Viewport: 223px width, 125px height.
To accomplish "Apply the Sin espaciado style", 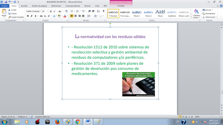I will coord(125,14).
